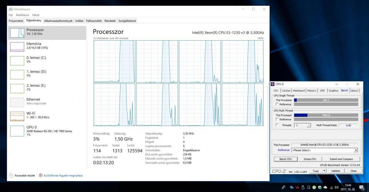Open the Reference <Please Select> combo box
This screenshot has width=369, height=192.
[325, 150]
